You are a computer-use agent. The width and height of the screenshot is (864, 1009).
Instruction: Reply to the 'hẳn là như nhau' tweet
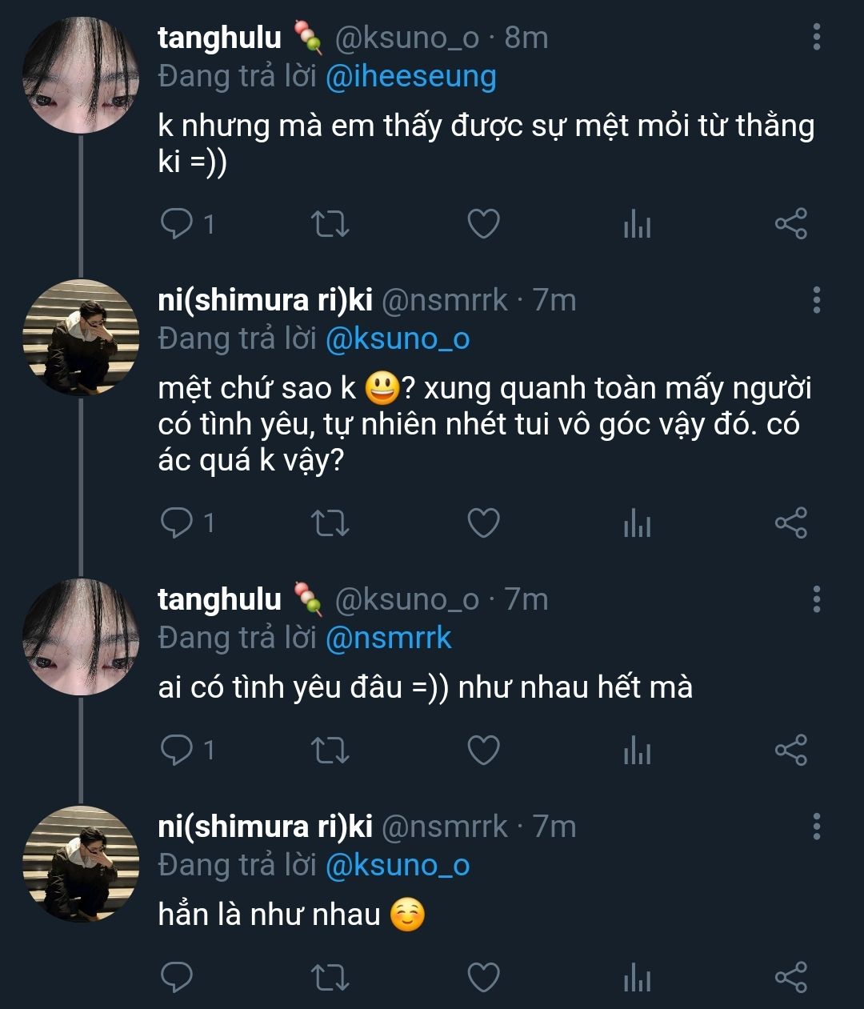coord(177,978)
